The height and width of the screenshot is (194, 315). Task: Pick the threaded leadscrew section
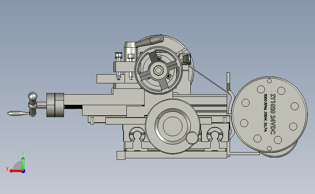pyautogui.click(x=73, y=107)
